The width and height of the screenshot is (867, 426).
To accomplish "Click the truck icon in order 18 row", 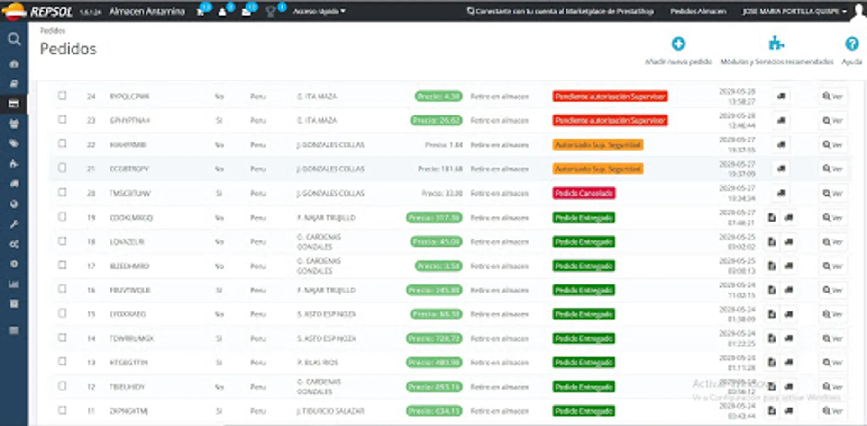I will point(789,242).
